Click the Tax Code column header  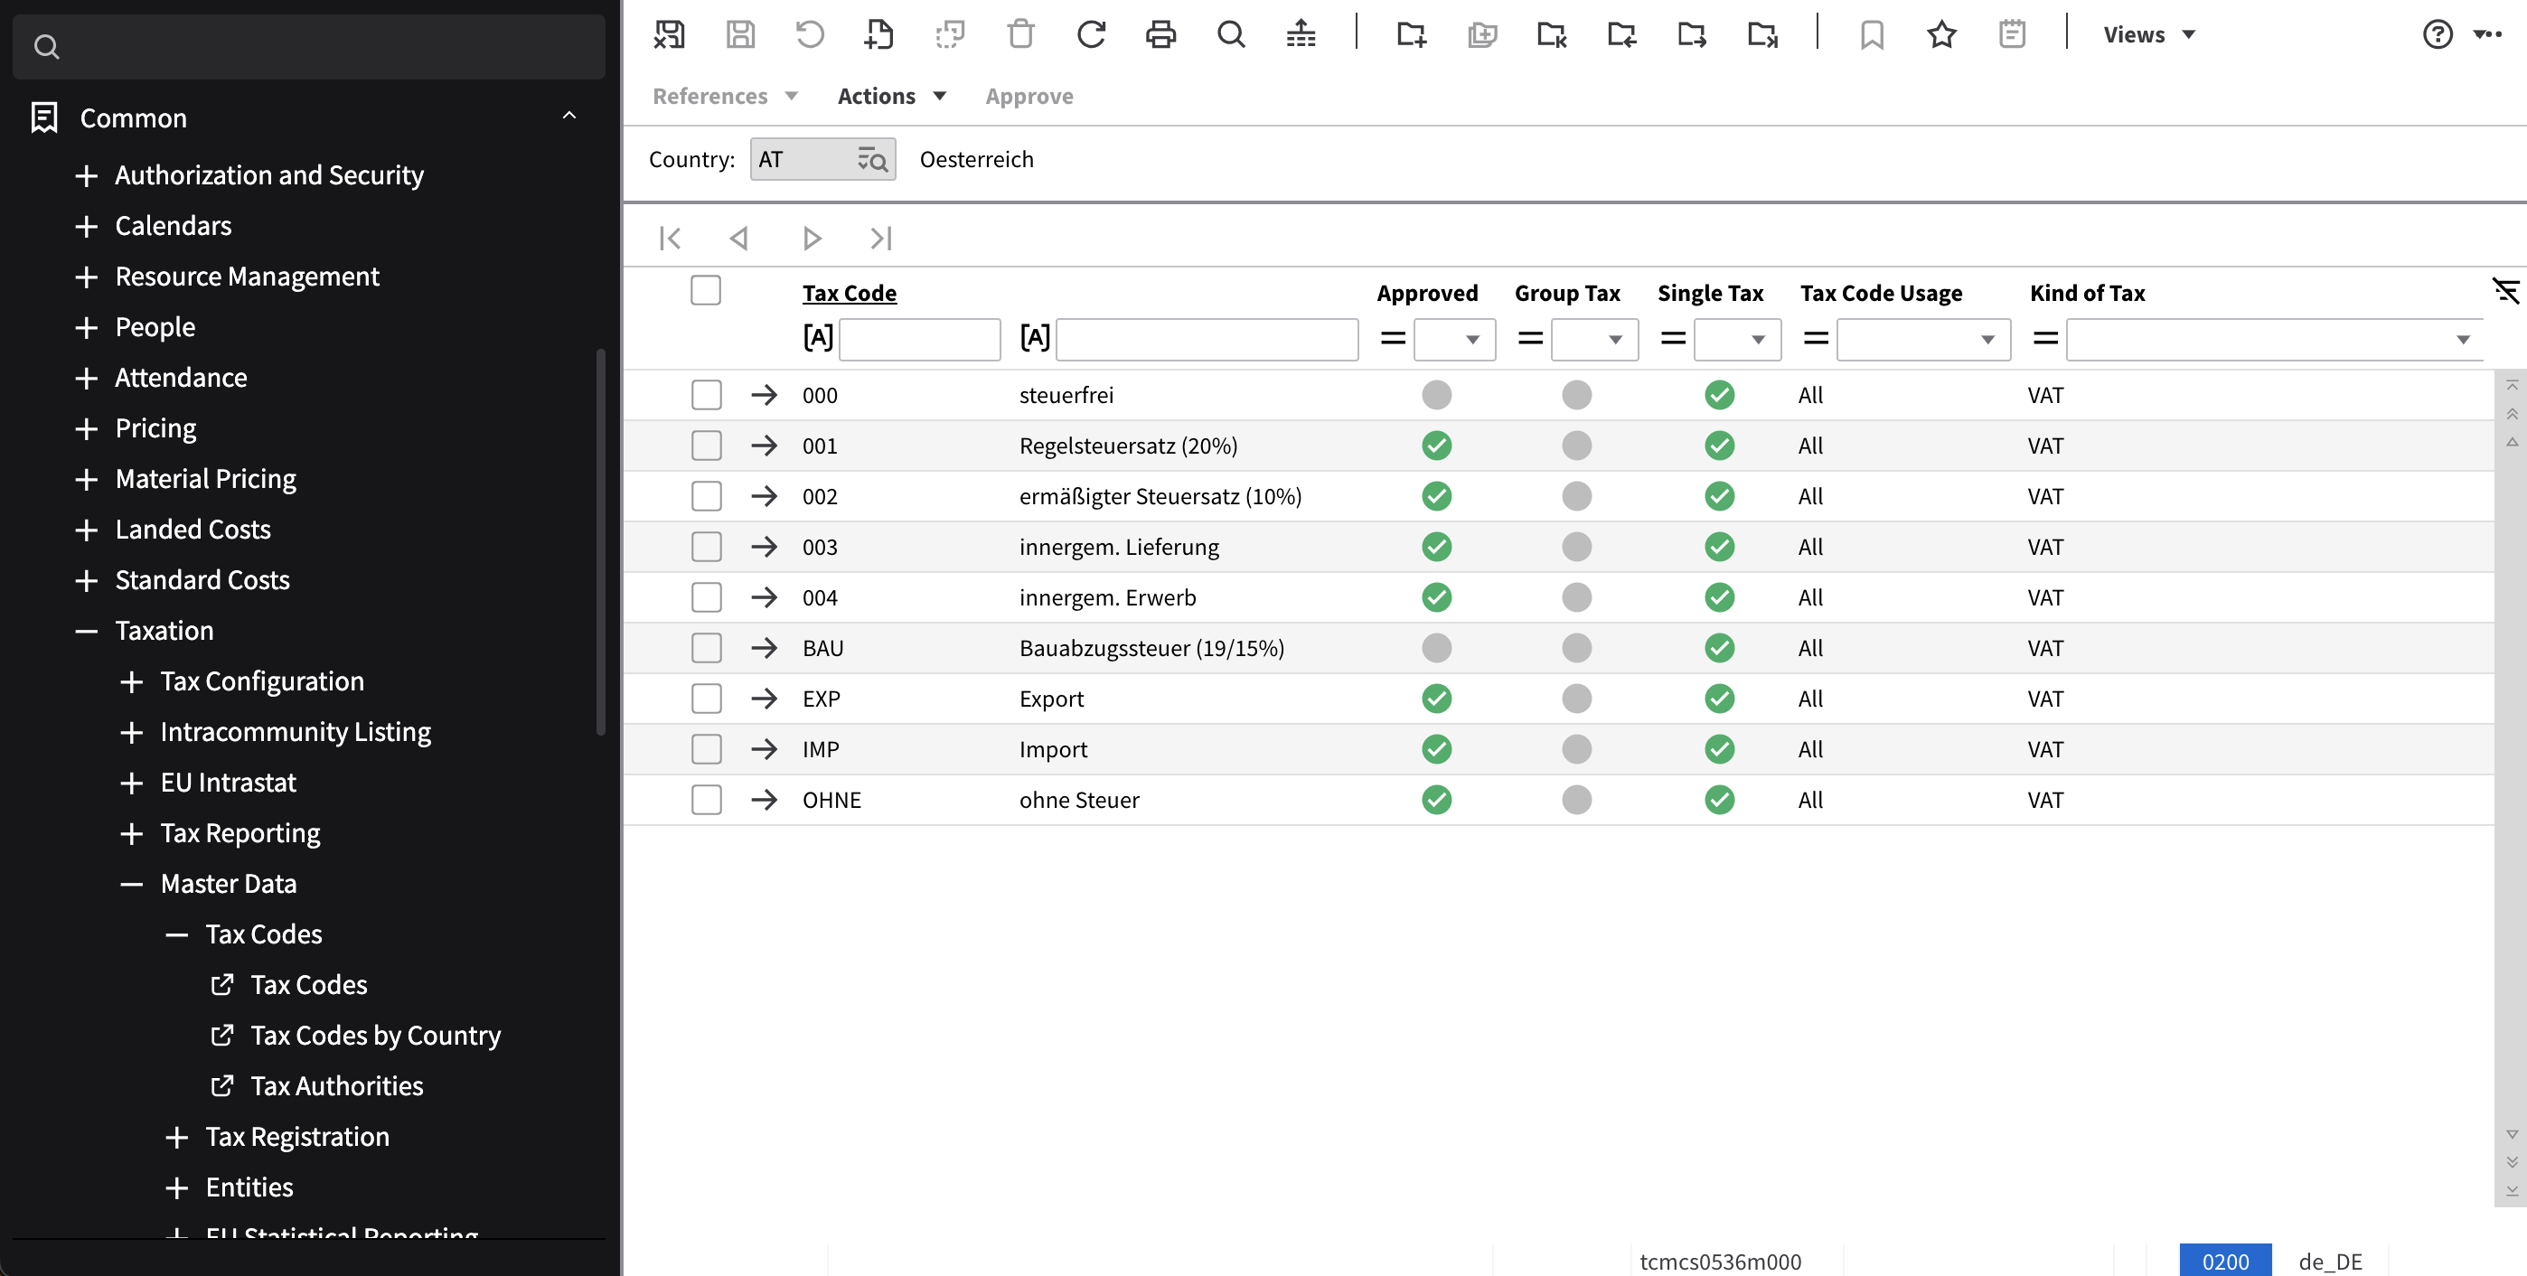tap(849, 292)
